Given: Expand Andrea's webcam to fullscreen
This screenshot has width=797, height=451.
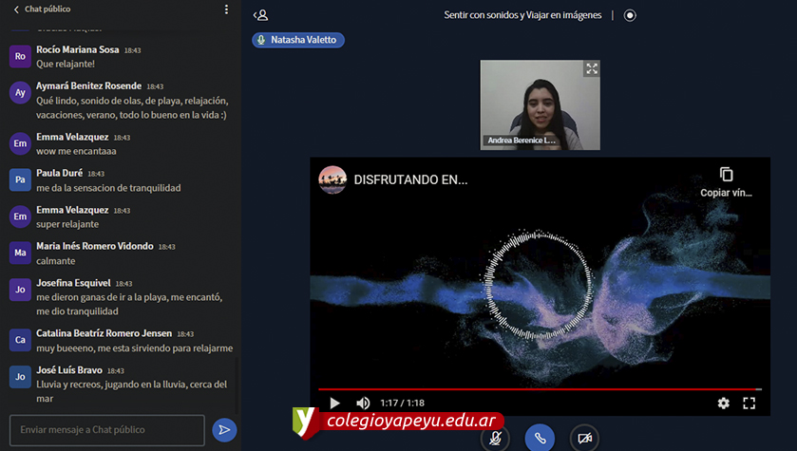Looking at the screenshot, I should (x=591, y=69).
